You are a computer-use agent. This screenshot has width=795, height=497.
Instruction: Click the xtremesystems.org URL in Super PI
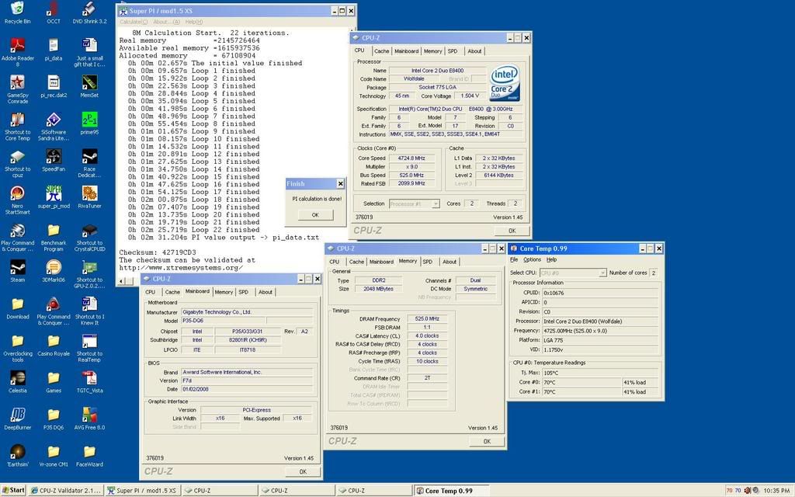point(181,268)
